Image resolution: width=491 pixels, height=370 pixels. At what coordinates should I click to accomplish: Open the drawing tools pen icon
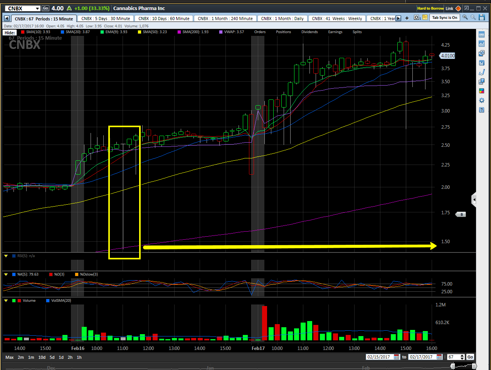pos(481,72)
